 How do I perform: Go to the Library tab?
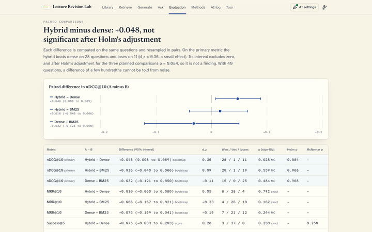107,7
